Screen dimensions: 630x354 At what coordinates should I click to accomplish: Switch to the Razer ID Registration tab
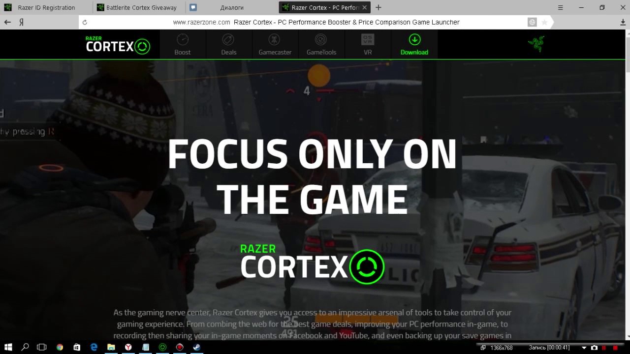pos(46,7)
